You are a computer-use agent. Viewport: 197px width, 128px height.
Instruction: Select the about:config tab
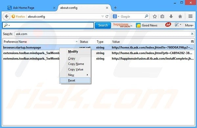84,8
